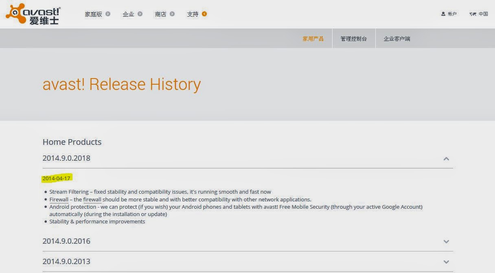Click the Android protection bullet text

tap(236, 210)
